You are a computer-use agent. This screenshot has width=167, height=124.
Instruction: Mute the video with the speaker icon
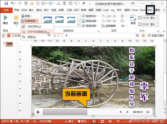(x=148, y=112)
